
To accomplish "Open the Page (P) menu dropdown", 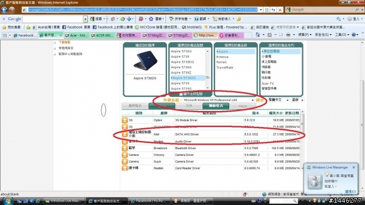I will point(305,35).
